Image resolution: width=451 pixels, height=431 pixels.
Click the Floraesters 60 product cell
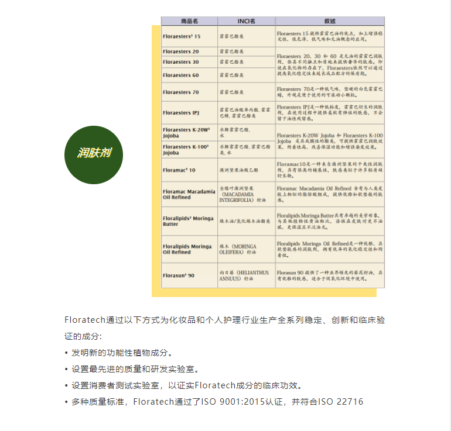pos(181,75)
